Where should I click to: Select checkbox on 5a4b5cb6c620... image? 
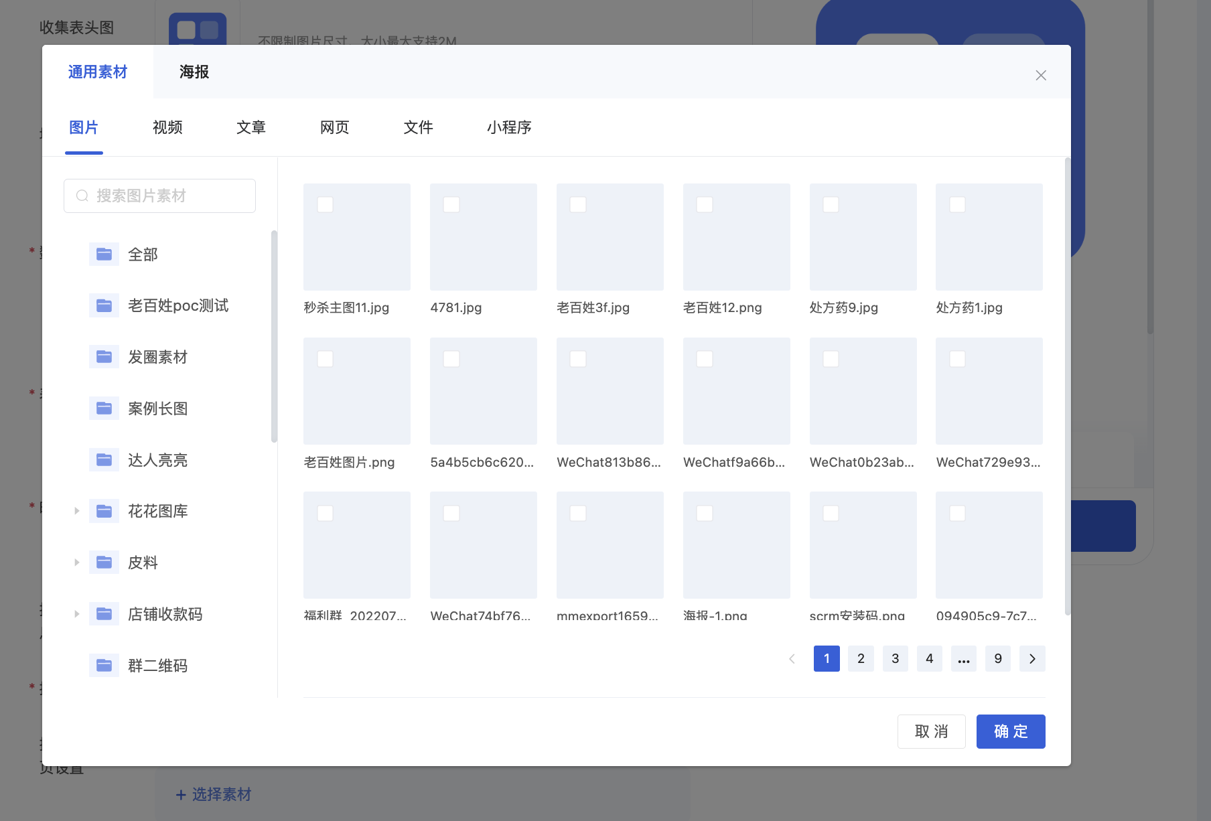(451, 359)
